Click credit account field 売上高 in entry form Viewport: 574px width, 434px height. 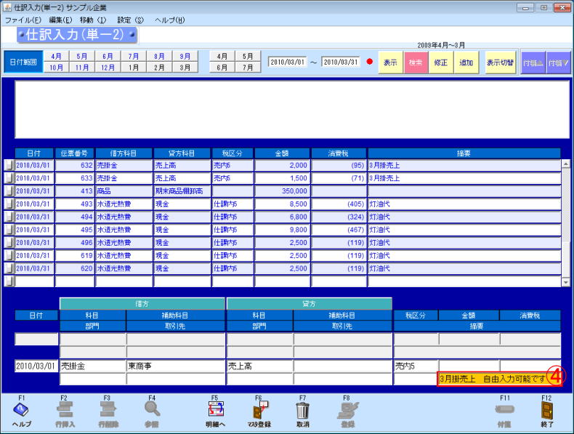coord(260,366)
